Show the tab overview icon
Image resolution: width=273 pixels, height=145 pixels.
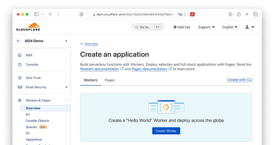pyautogui.click(x=255, y=14)
